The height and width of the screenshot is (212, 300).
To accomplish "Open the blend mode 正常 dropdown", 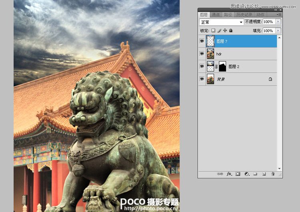I will coord(222,22).
